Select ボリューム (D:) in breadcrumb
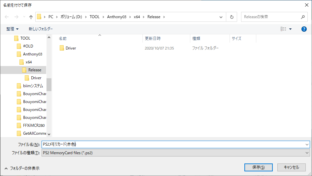Image resolution: width=312 pixels, height=176 pixels. coord(71,17)
